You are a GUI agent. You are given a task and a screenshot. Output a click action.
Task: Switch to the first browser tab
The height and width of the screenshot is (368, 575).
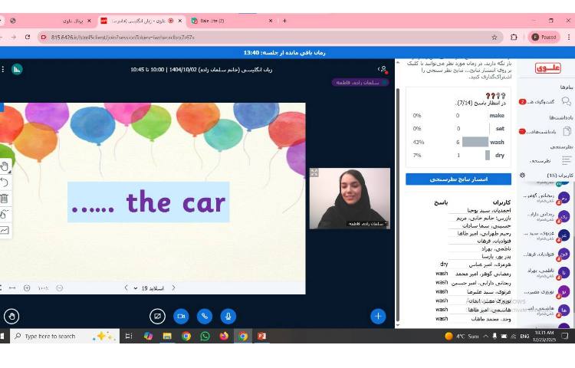pyautogui.click(x=51, y=21)
